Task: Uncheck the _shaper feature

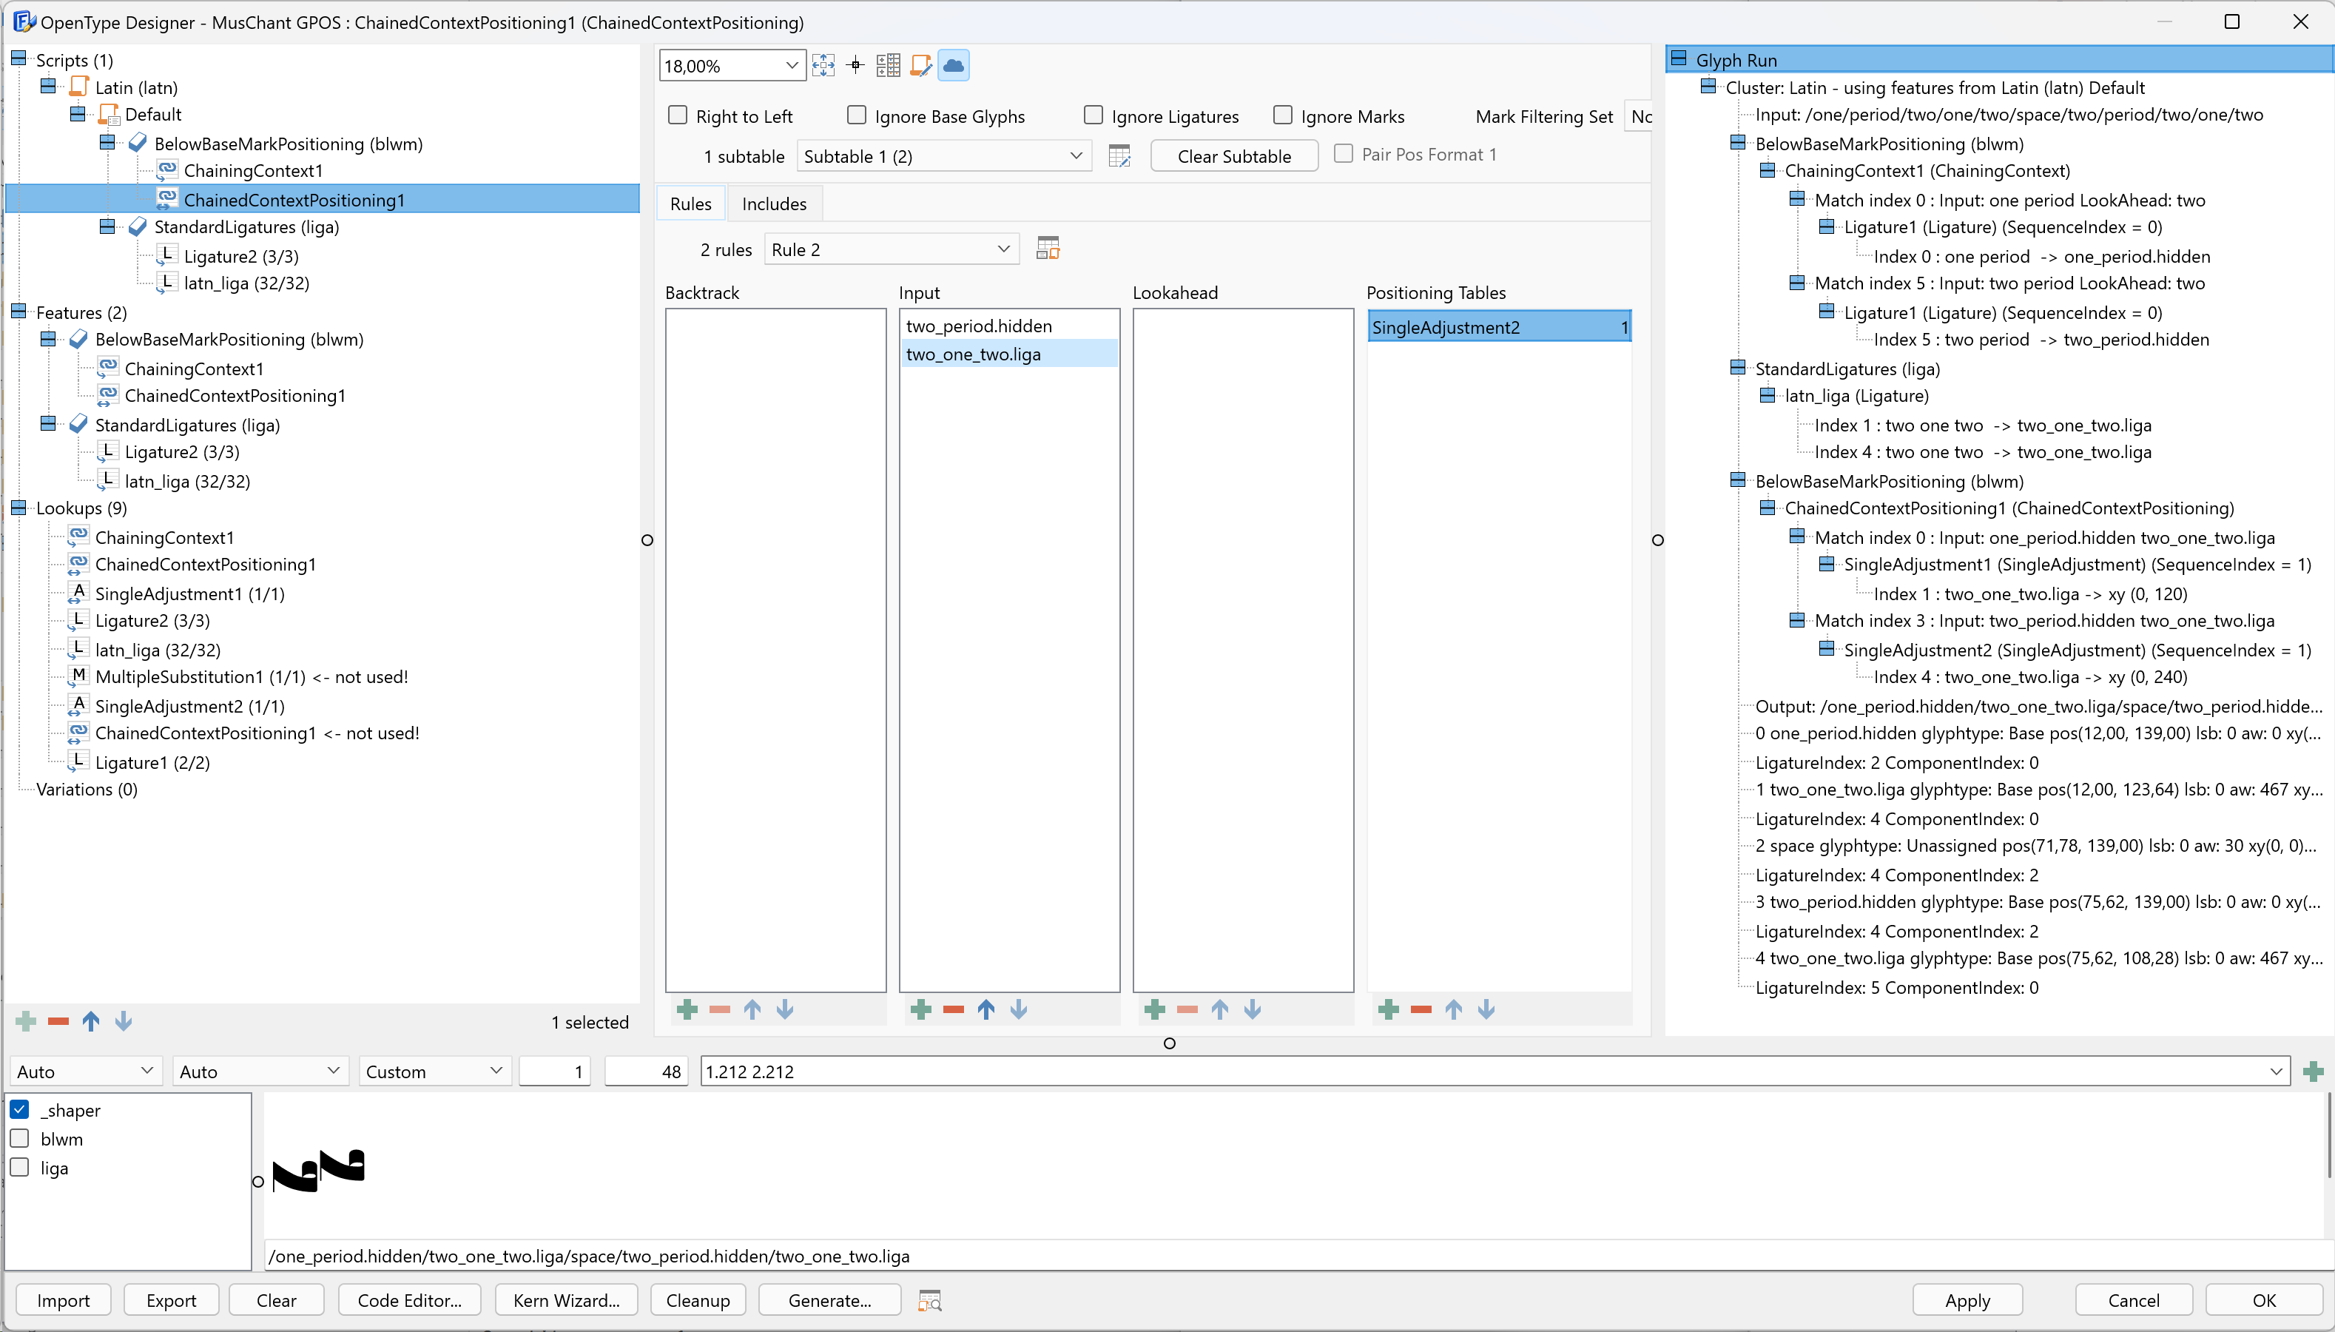Action: 20,1110
